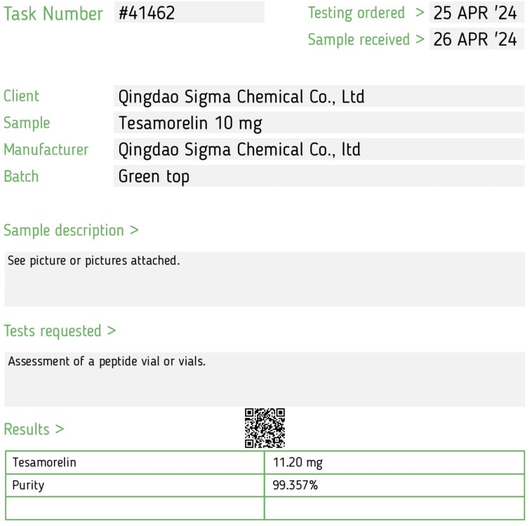The width and height of the screenshot is (532, 526).
Task: Click the Batch field Green top
Action: point(319,176)
